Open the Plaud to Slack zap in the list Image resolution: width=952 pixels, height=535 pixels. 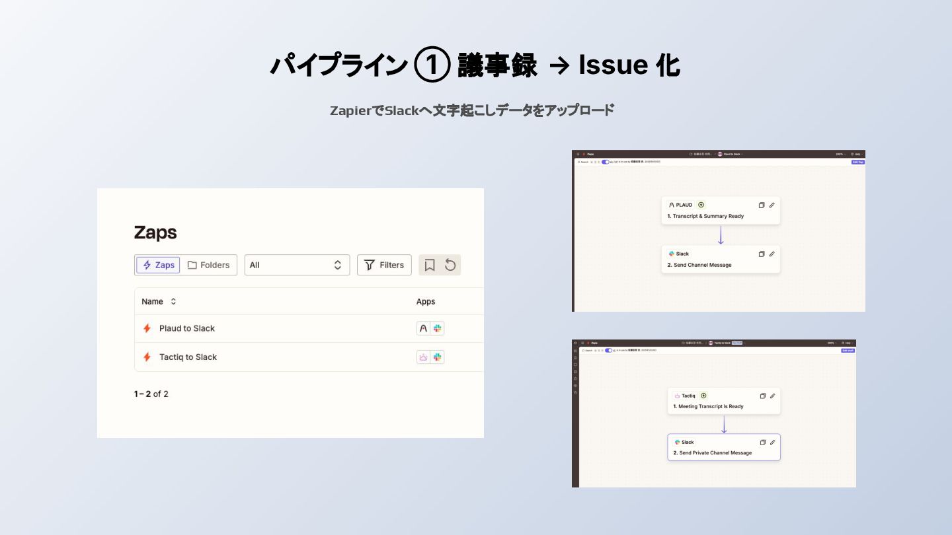pyautogui.click(x=187, y=328)
